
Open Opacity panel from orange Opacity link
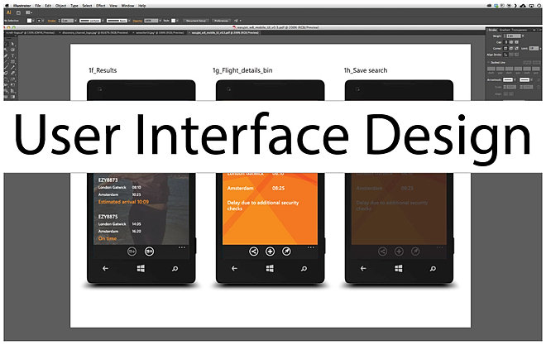click(x=137, y=21)
